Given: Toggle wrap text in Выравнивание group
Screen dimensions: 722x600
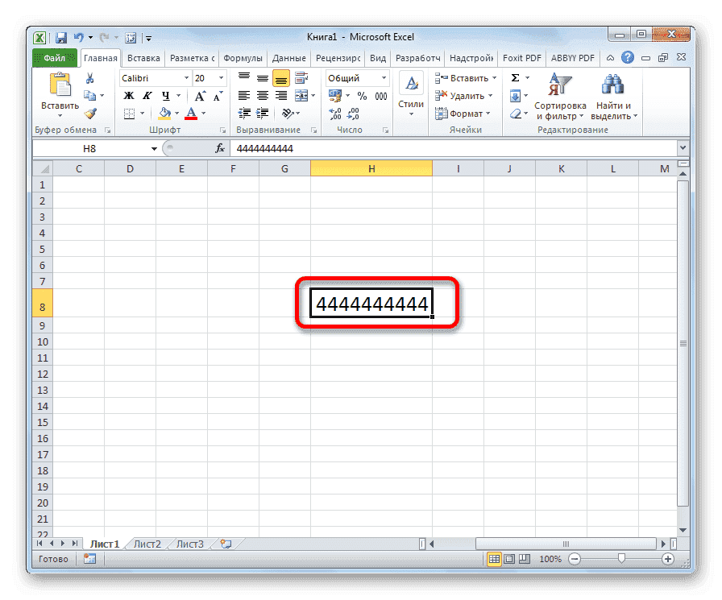Looking at the screenshot, I should click(x=301, y=77).
